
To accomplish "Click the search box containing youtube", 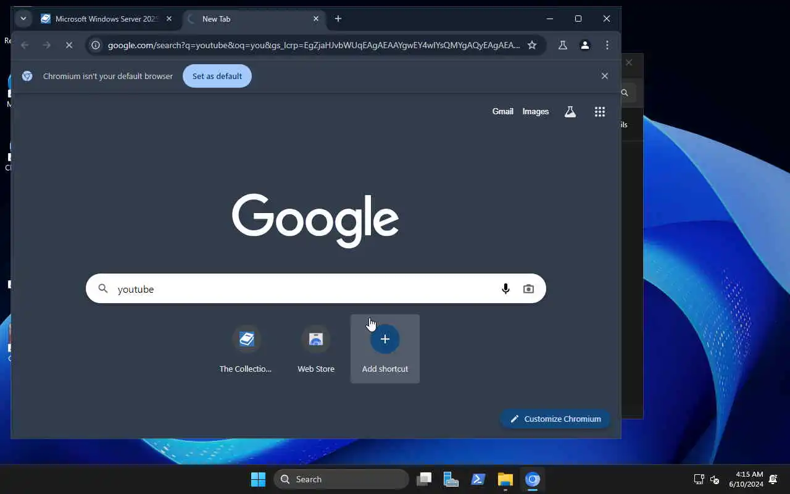I will [x=316, y=288].
